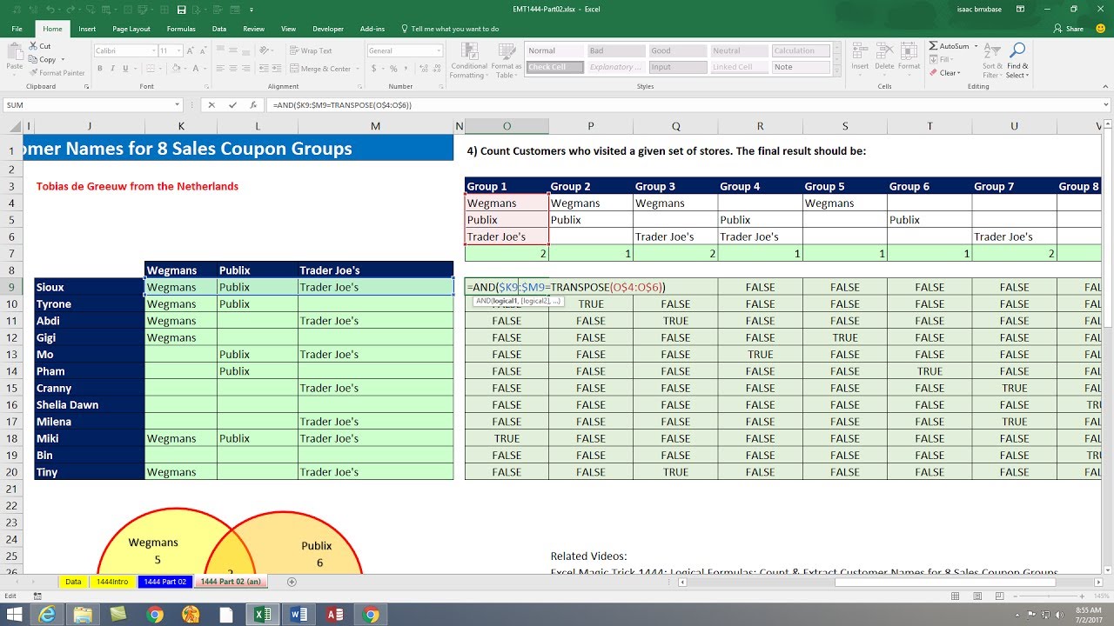Switch to the Insert ribbon tab
Screen dimensions: 1114x626
[87, 29]
